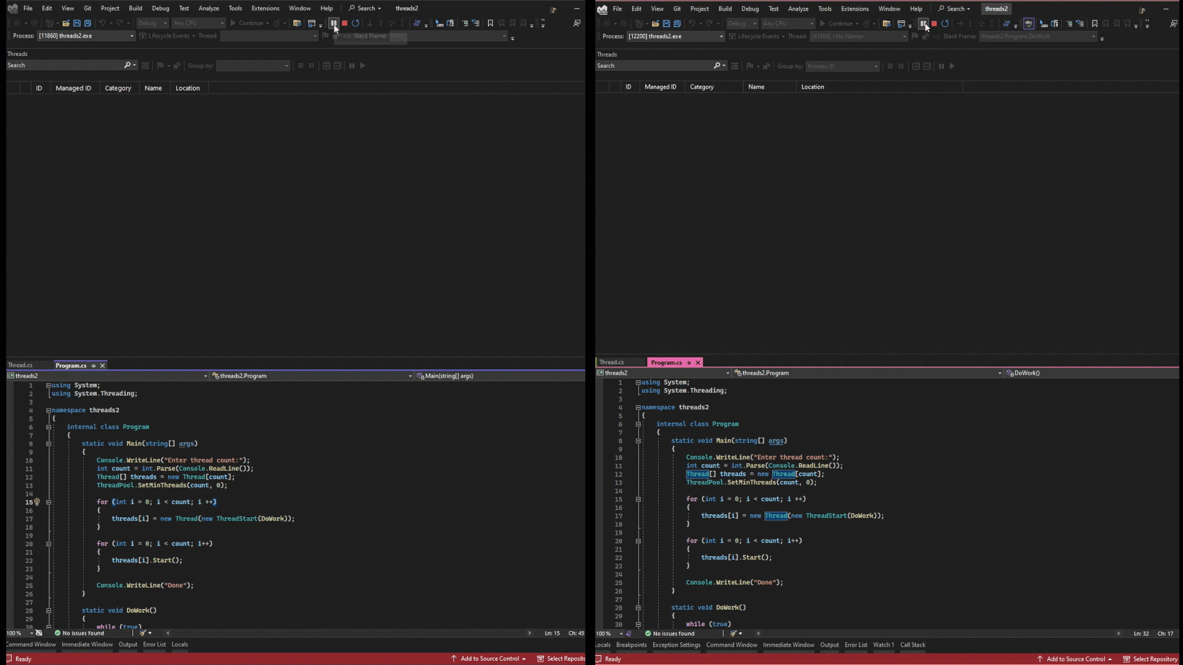Image resolution: width=1183 pixels, height=665 pixels.
Task: Click the search input field left Threads panel
Action: tap(65, 65)
